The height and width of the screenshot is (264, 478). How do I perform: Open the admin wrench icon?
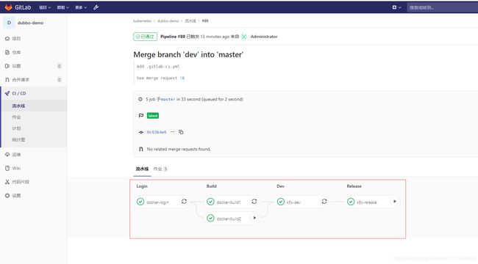(96, 7)
